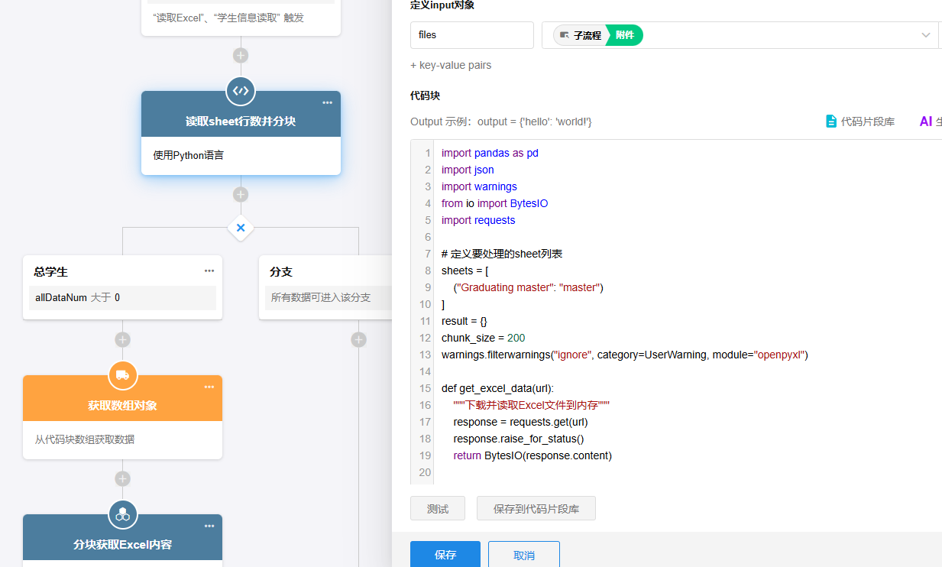Screen dimensions: 942x567
Task: Add a new key-value pair
Action: pos(451,66)
